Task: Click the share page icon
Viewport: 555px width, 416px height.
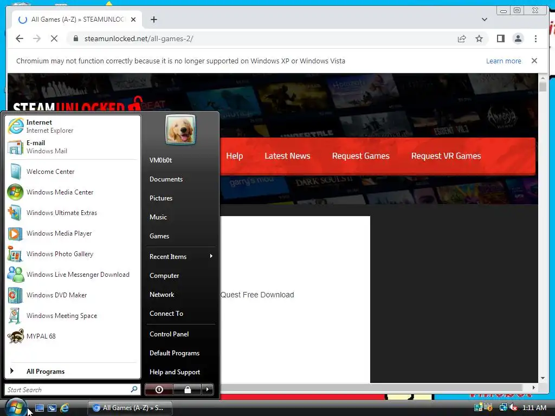Action: (x=462, y=38)
